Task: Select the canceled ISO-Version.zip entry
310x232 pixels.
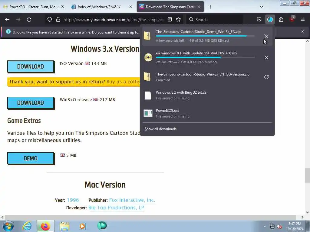Action: click(207, 77)
